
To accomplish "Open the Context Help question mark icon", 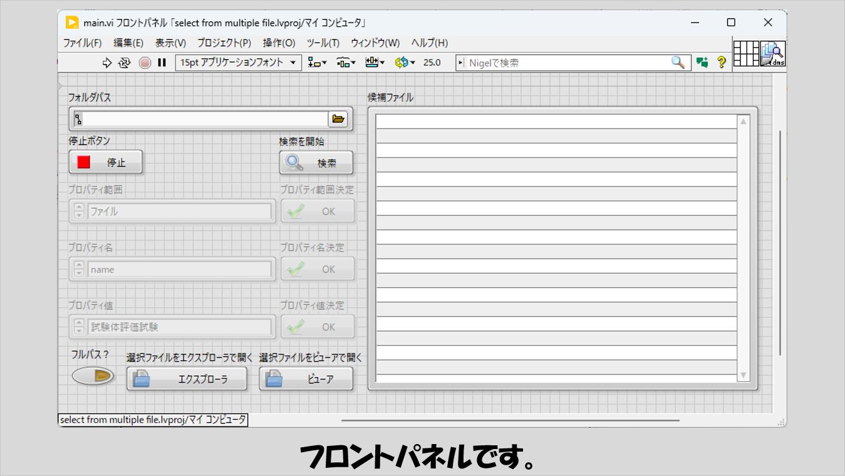I will coord(721,63).
